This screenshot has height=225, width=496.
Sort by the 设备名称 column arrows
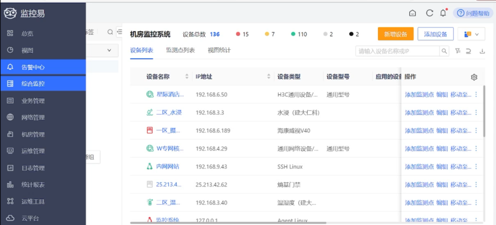(x=186, y=77)
